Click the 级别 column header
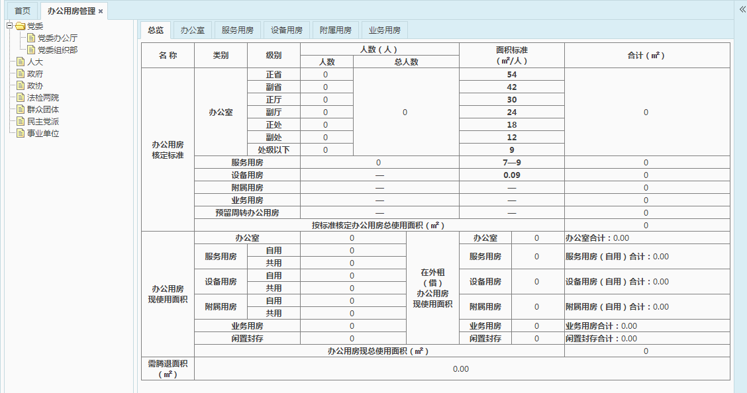The height and width of the screenshot is (393, 747). [274, 55]
